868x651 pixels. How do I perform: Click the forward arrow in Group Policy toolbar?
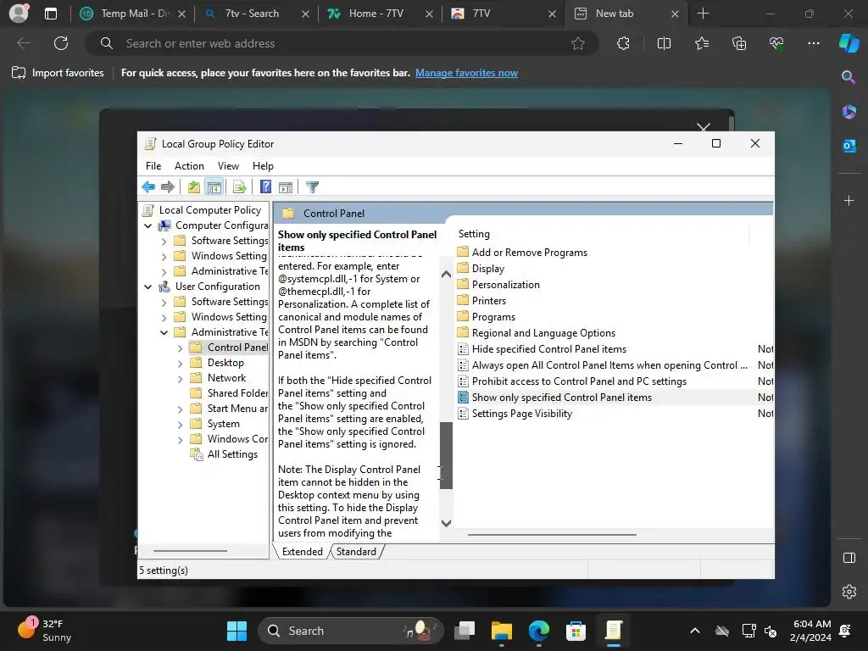[168, 187]
